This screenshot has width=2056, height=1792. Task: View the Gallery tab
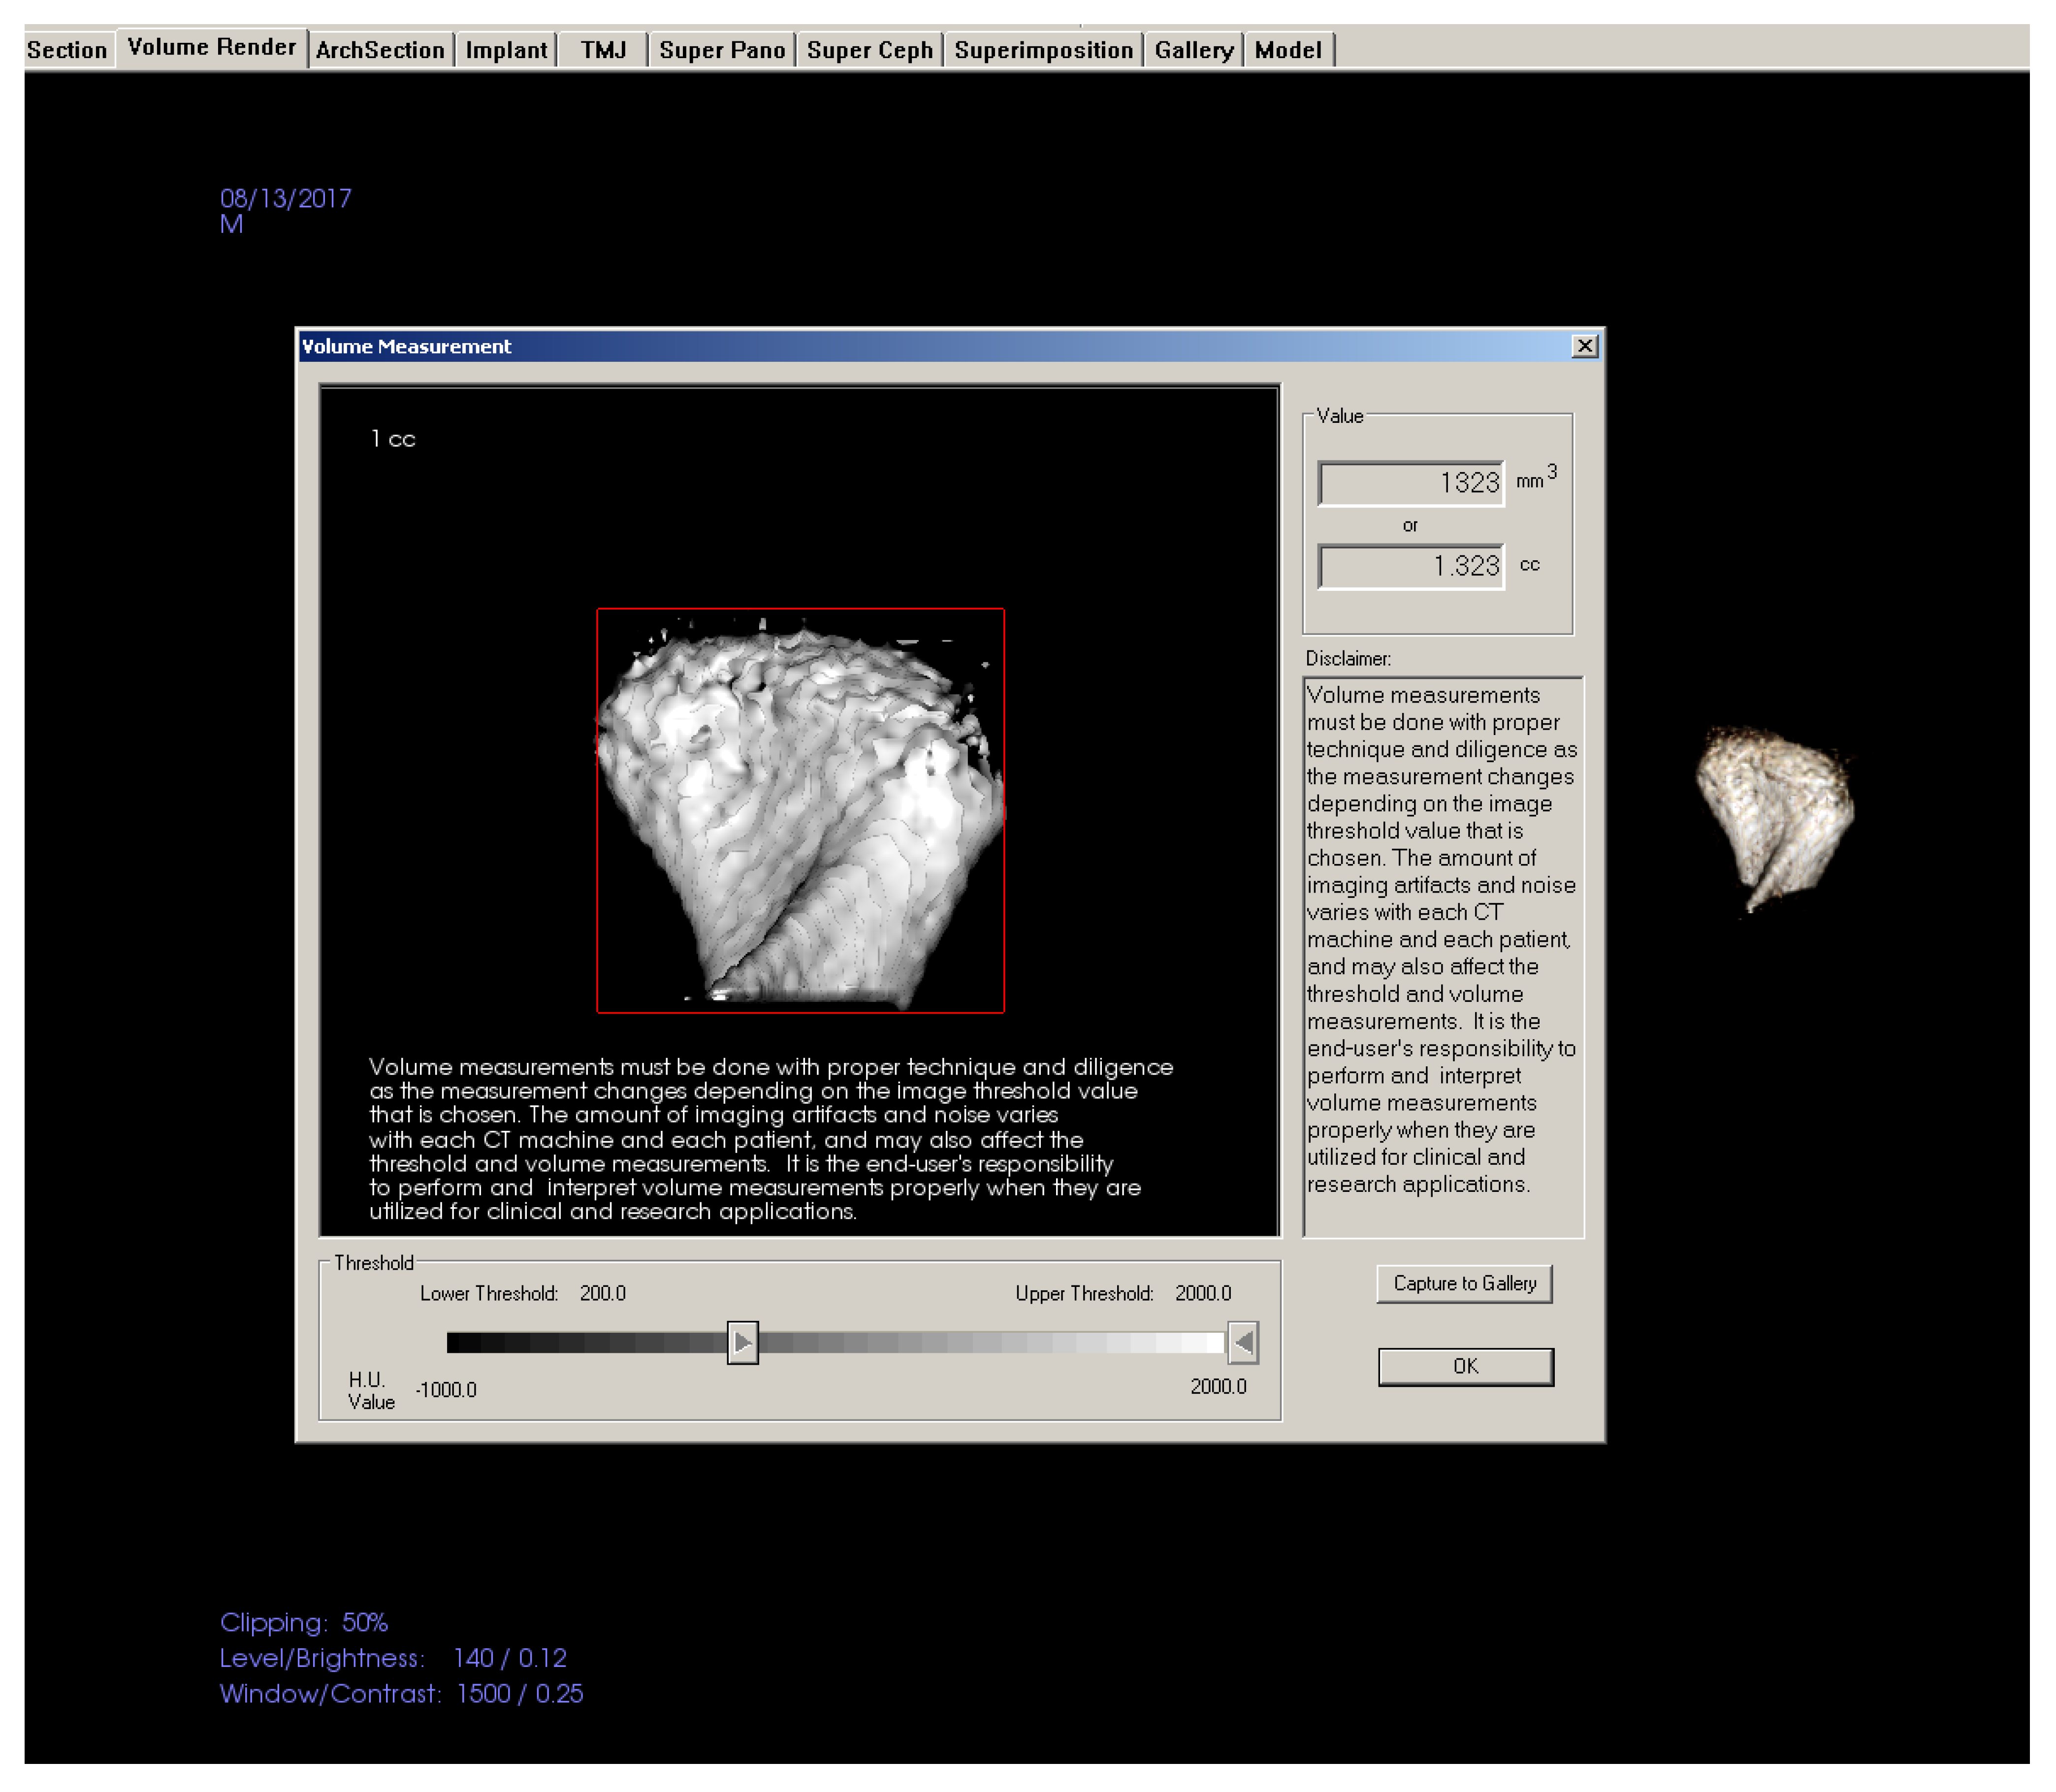click(1193, 50)
